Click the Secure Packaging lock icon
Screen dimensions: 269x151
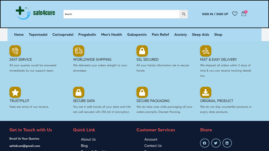pos(142,92)
